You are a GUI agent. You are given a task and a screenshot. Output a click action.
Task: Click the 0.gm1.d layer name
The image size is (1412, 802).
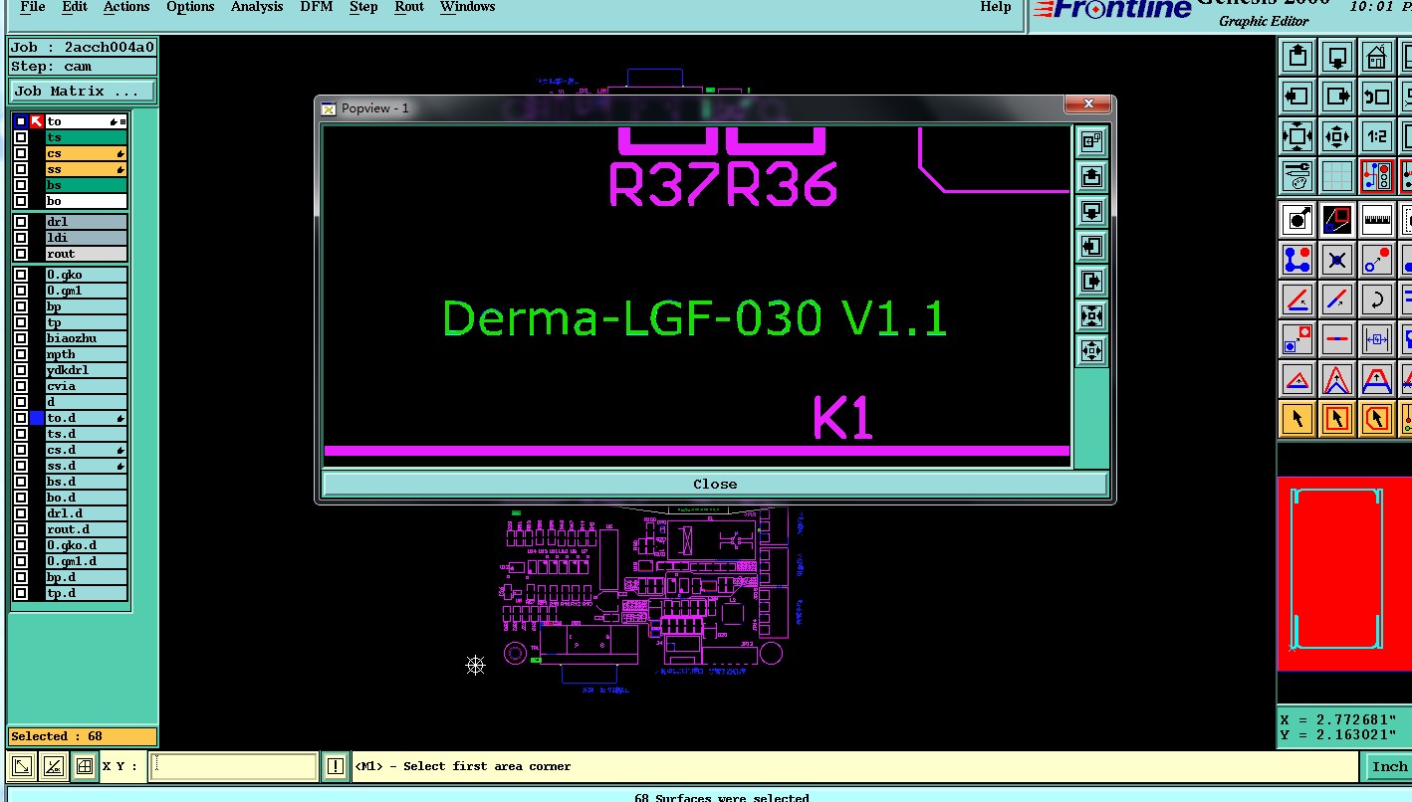tap(87, 561)
